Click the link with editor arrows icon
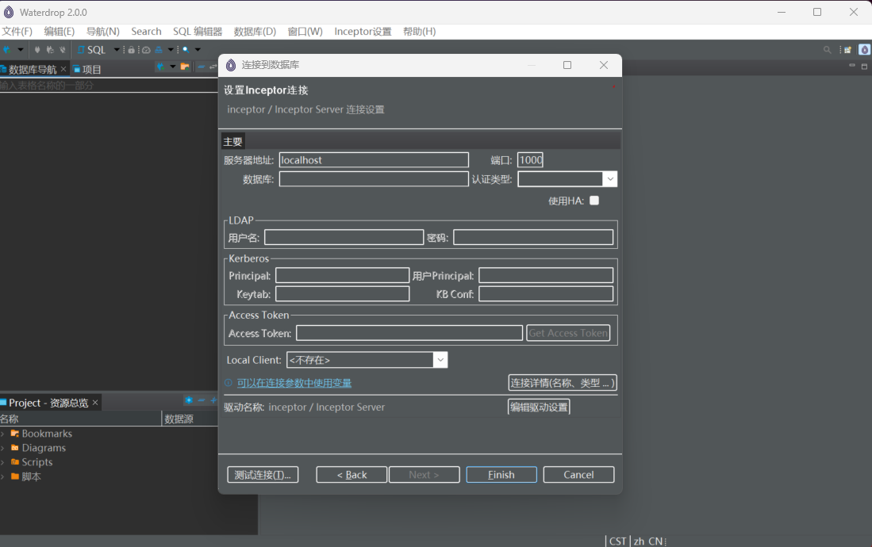This screenshot has height=547, width=872. pyautogui.click(x=213, y=67)
